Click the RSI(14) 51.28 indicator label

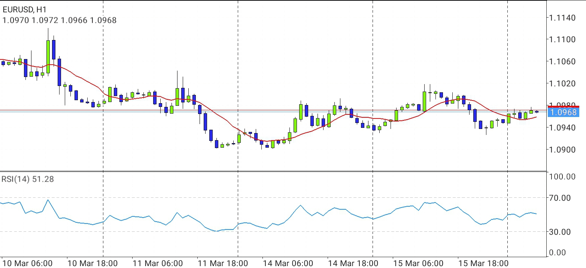28,179
